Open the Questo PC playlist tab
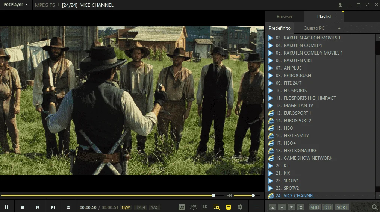 [x=314, y=28]
